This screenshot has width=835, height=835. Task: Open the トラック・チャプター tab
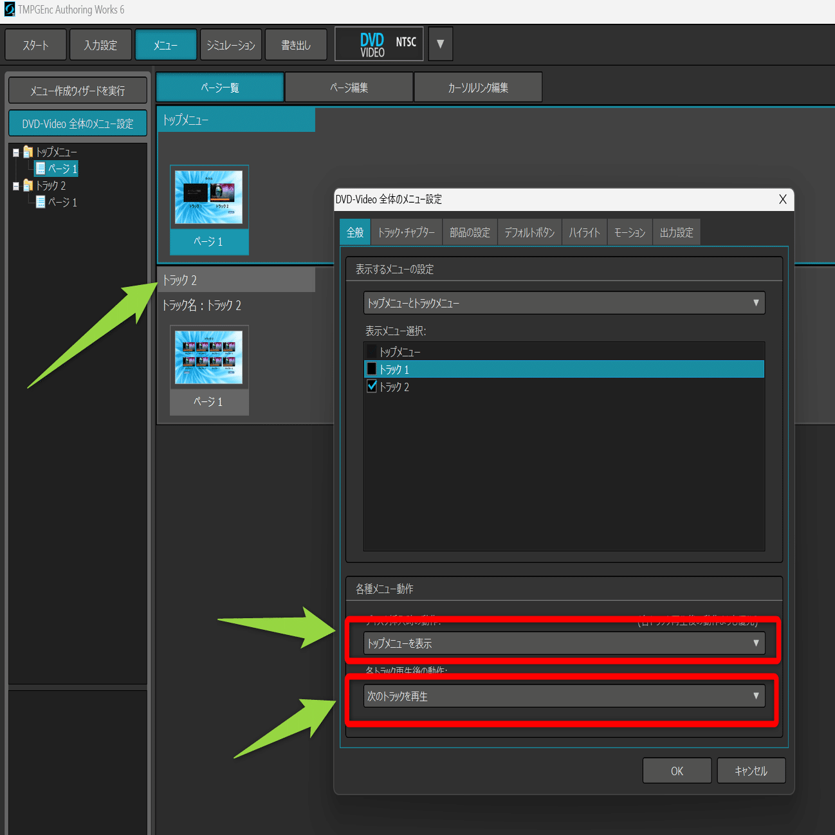pyautogui.click(x=407, y=232)
